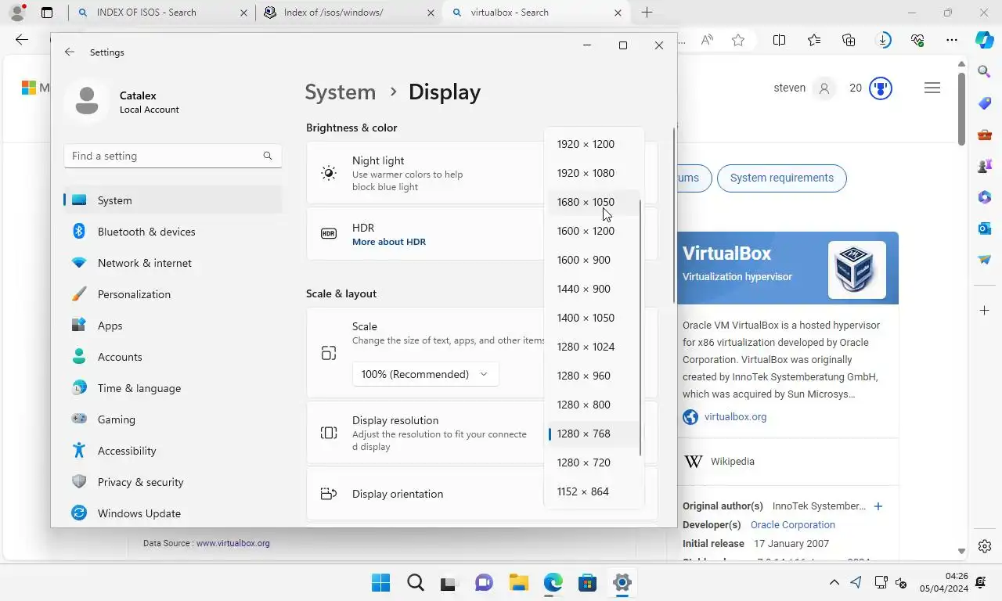Click the Catalex account avatar
The height and width of the screenshot is (601, 1002).
coord(87,102)
